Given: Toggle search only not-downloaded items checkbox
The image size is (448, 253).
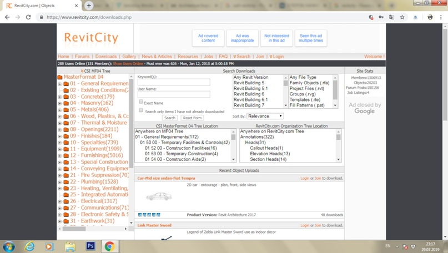Looking at the screenshot, I should (x=141, y=110).
